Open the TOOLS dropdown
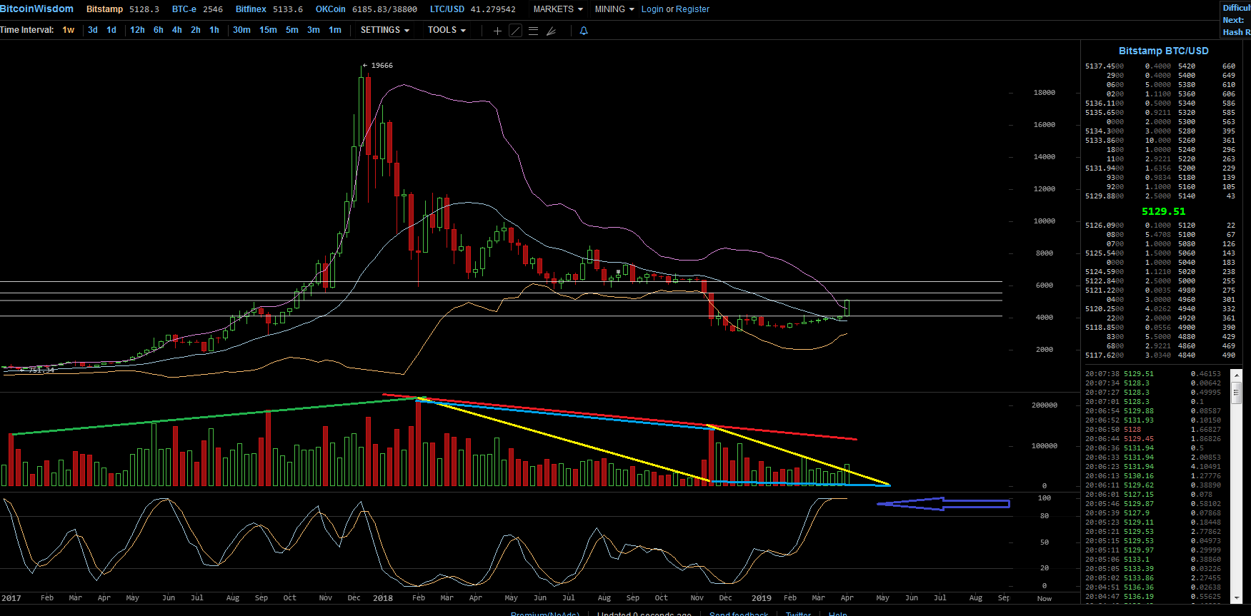This screenshot has height=616, width=1251. (447, 30)
